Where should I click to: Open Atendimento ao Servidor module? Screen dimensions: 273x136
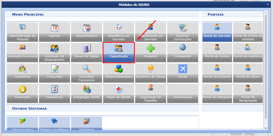click(150, 32)
